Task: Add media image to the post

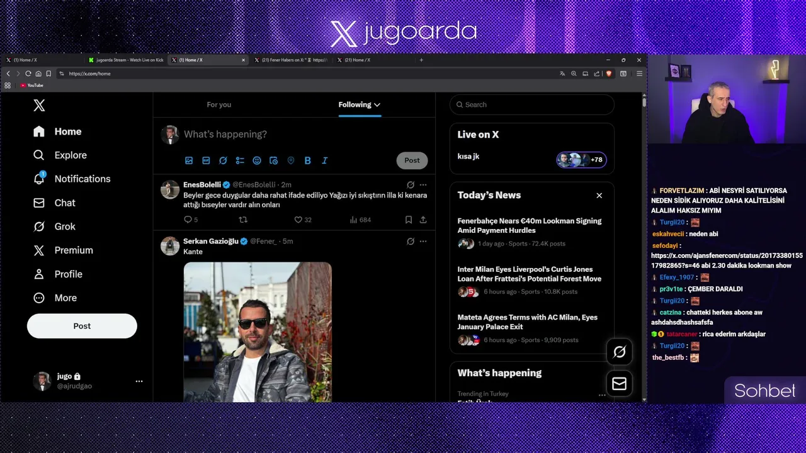Action: (x=189, y=160)
